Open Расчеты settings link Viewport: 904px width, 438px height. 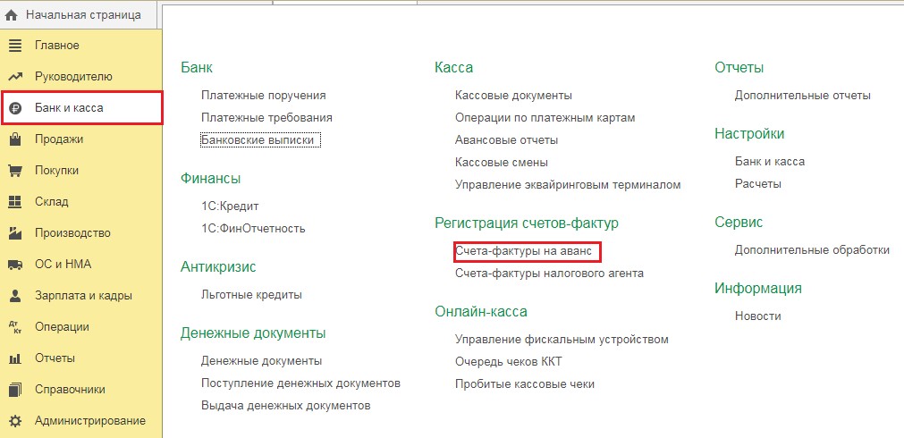click(x=757, y=184)
